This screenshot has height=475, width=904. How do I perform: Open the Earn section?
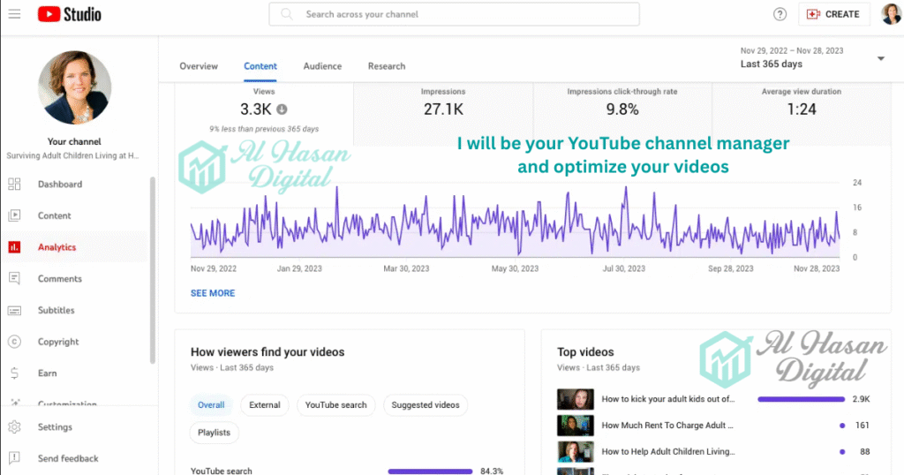[47, 373]
